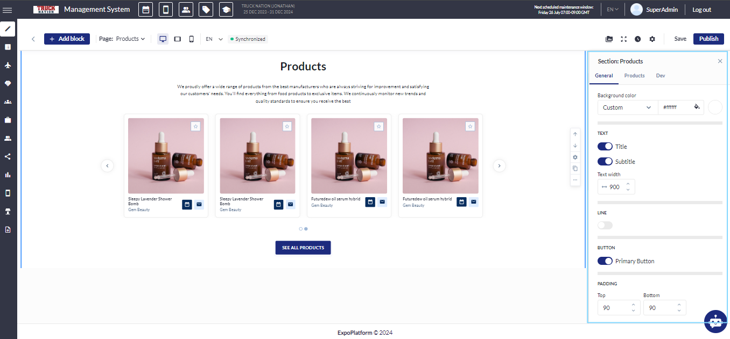Open the price tag icon in top bar
Viewport: 730px width, 339px height.
click(206, 10)
